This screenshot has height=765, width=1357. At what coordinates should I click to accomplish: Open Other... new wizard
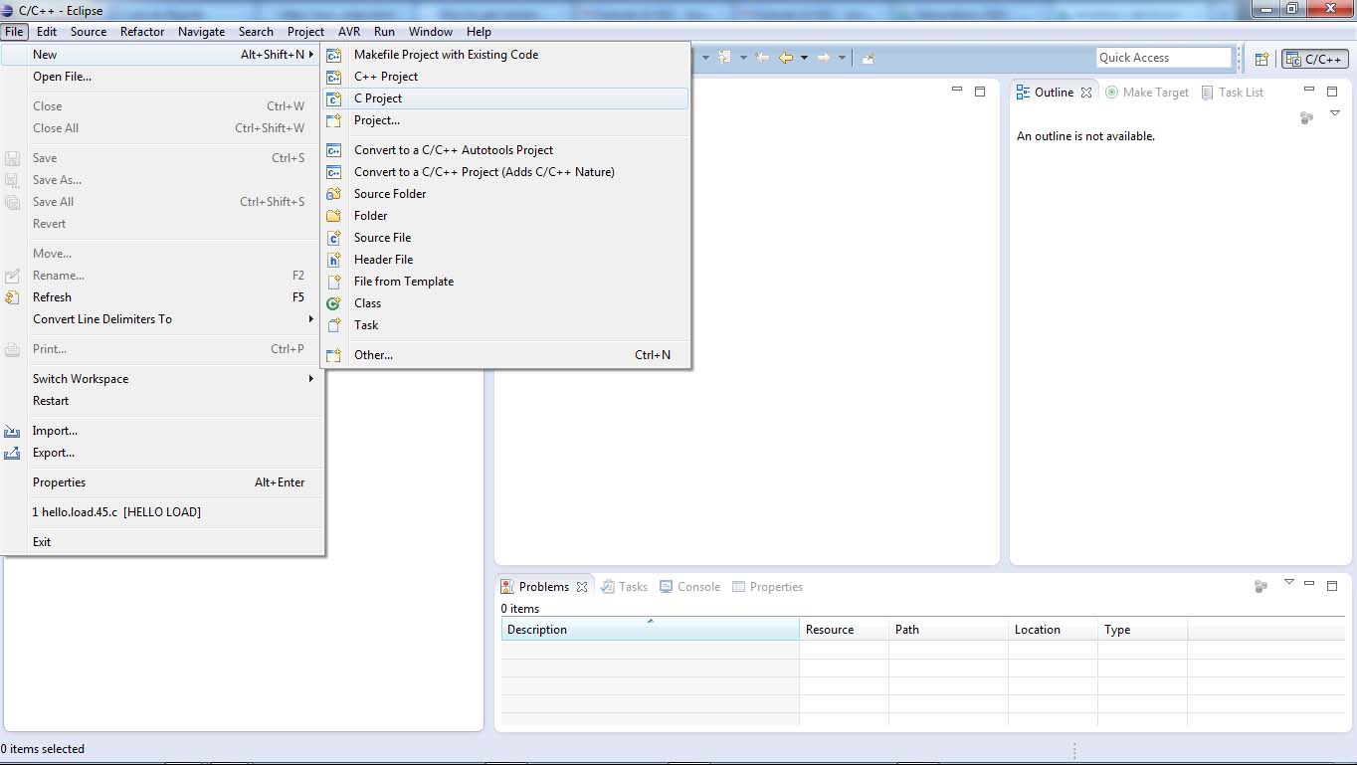coord(504,355)
